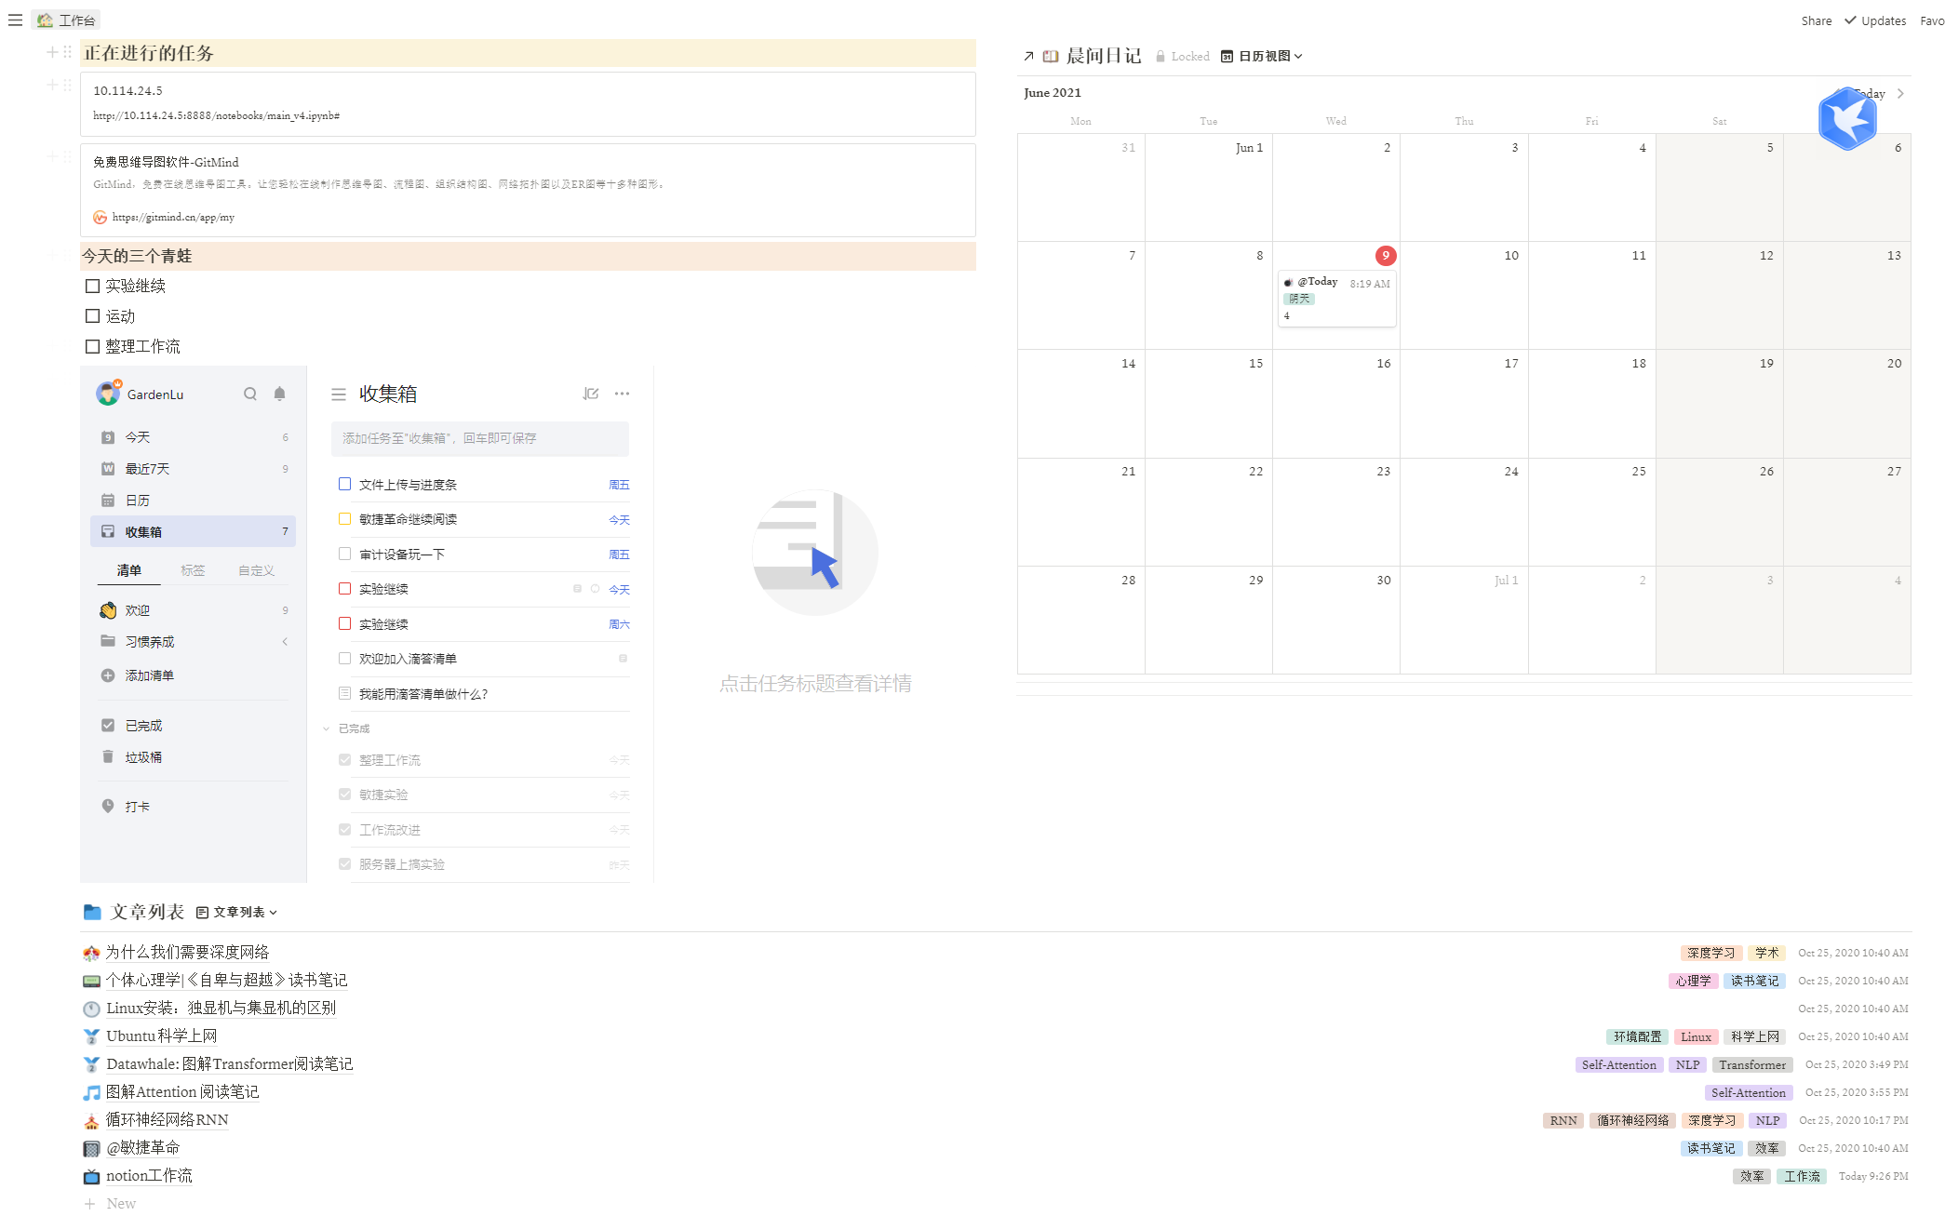1945x1216 pixels.
Task: Click the Share button at top right
Action: (x=1816, y=20)
